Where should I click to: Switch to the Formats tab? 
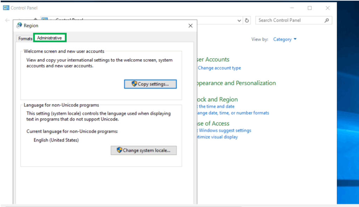click(x=25, y=39)
